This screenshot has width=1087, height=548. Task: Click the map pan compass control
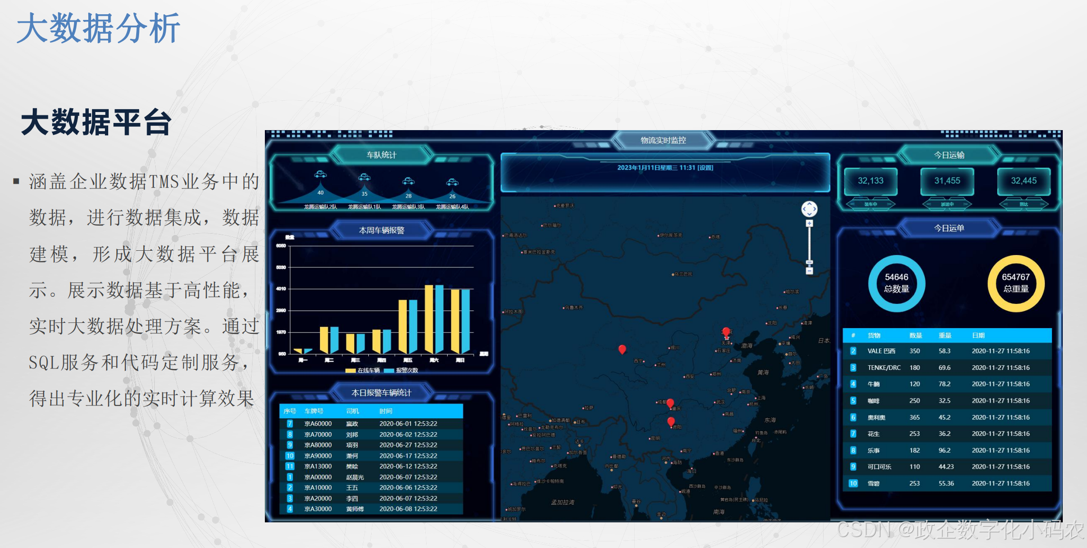(809, 208)
